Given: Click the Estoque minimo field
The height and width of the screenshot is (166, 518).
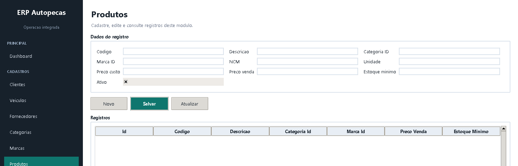Looking at the screenshot, I should coord(449,72).
